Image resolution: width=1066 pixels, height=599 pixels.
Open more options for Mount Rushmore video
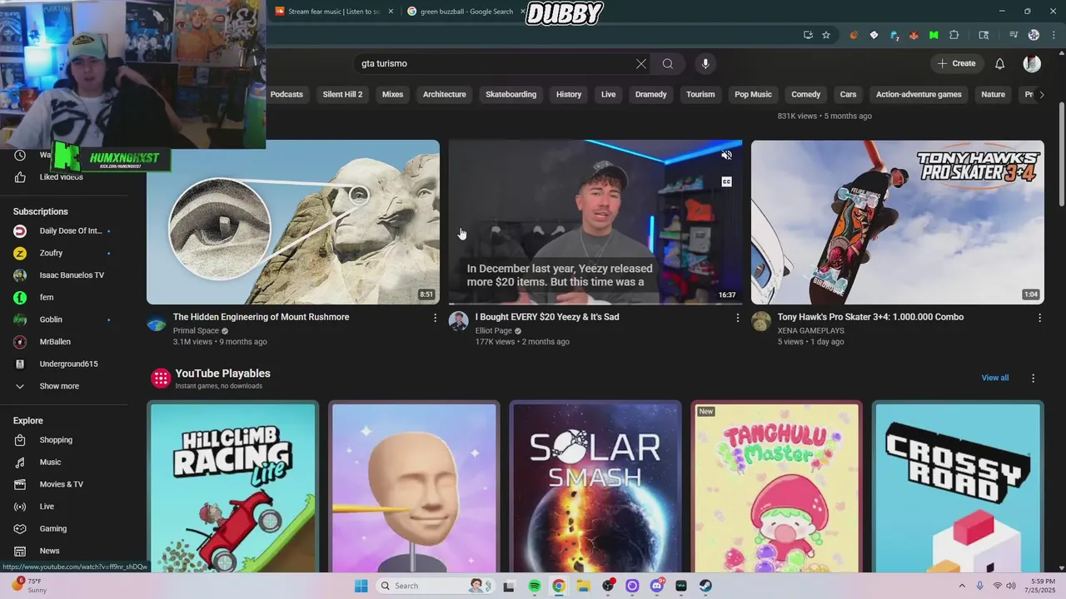[435, 318]
